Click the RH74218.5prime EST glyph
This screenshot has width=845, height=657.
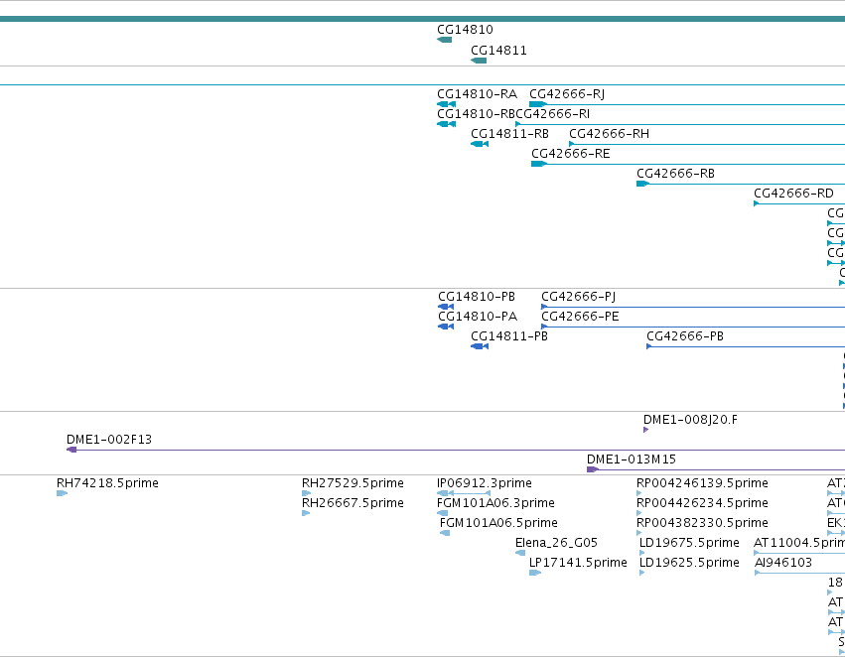pos(62,493)
